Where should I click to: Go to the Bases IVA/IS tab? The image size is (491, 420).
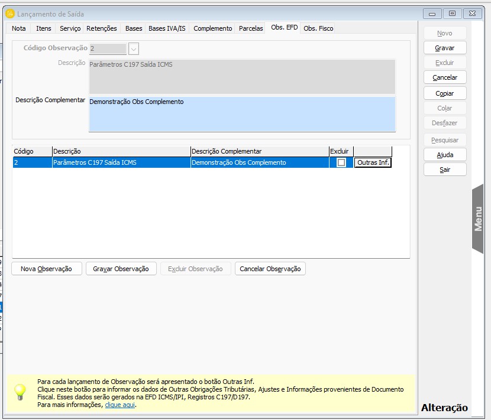coord(167,28)
